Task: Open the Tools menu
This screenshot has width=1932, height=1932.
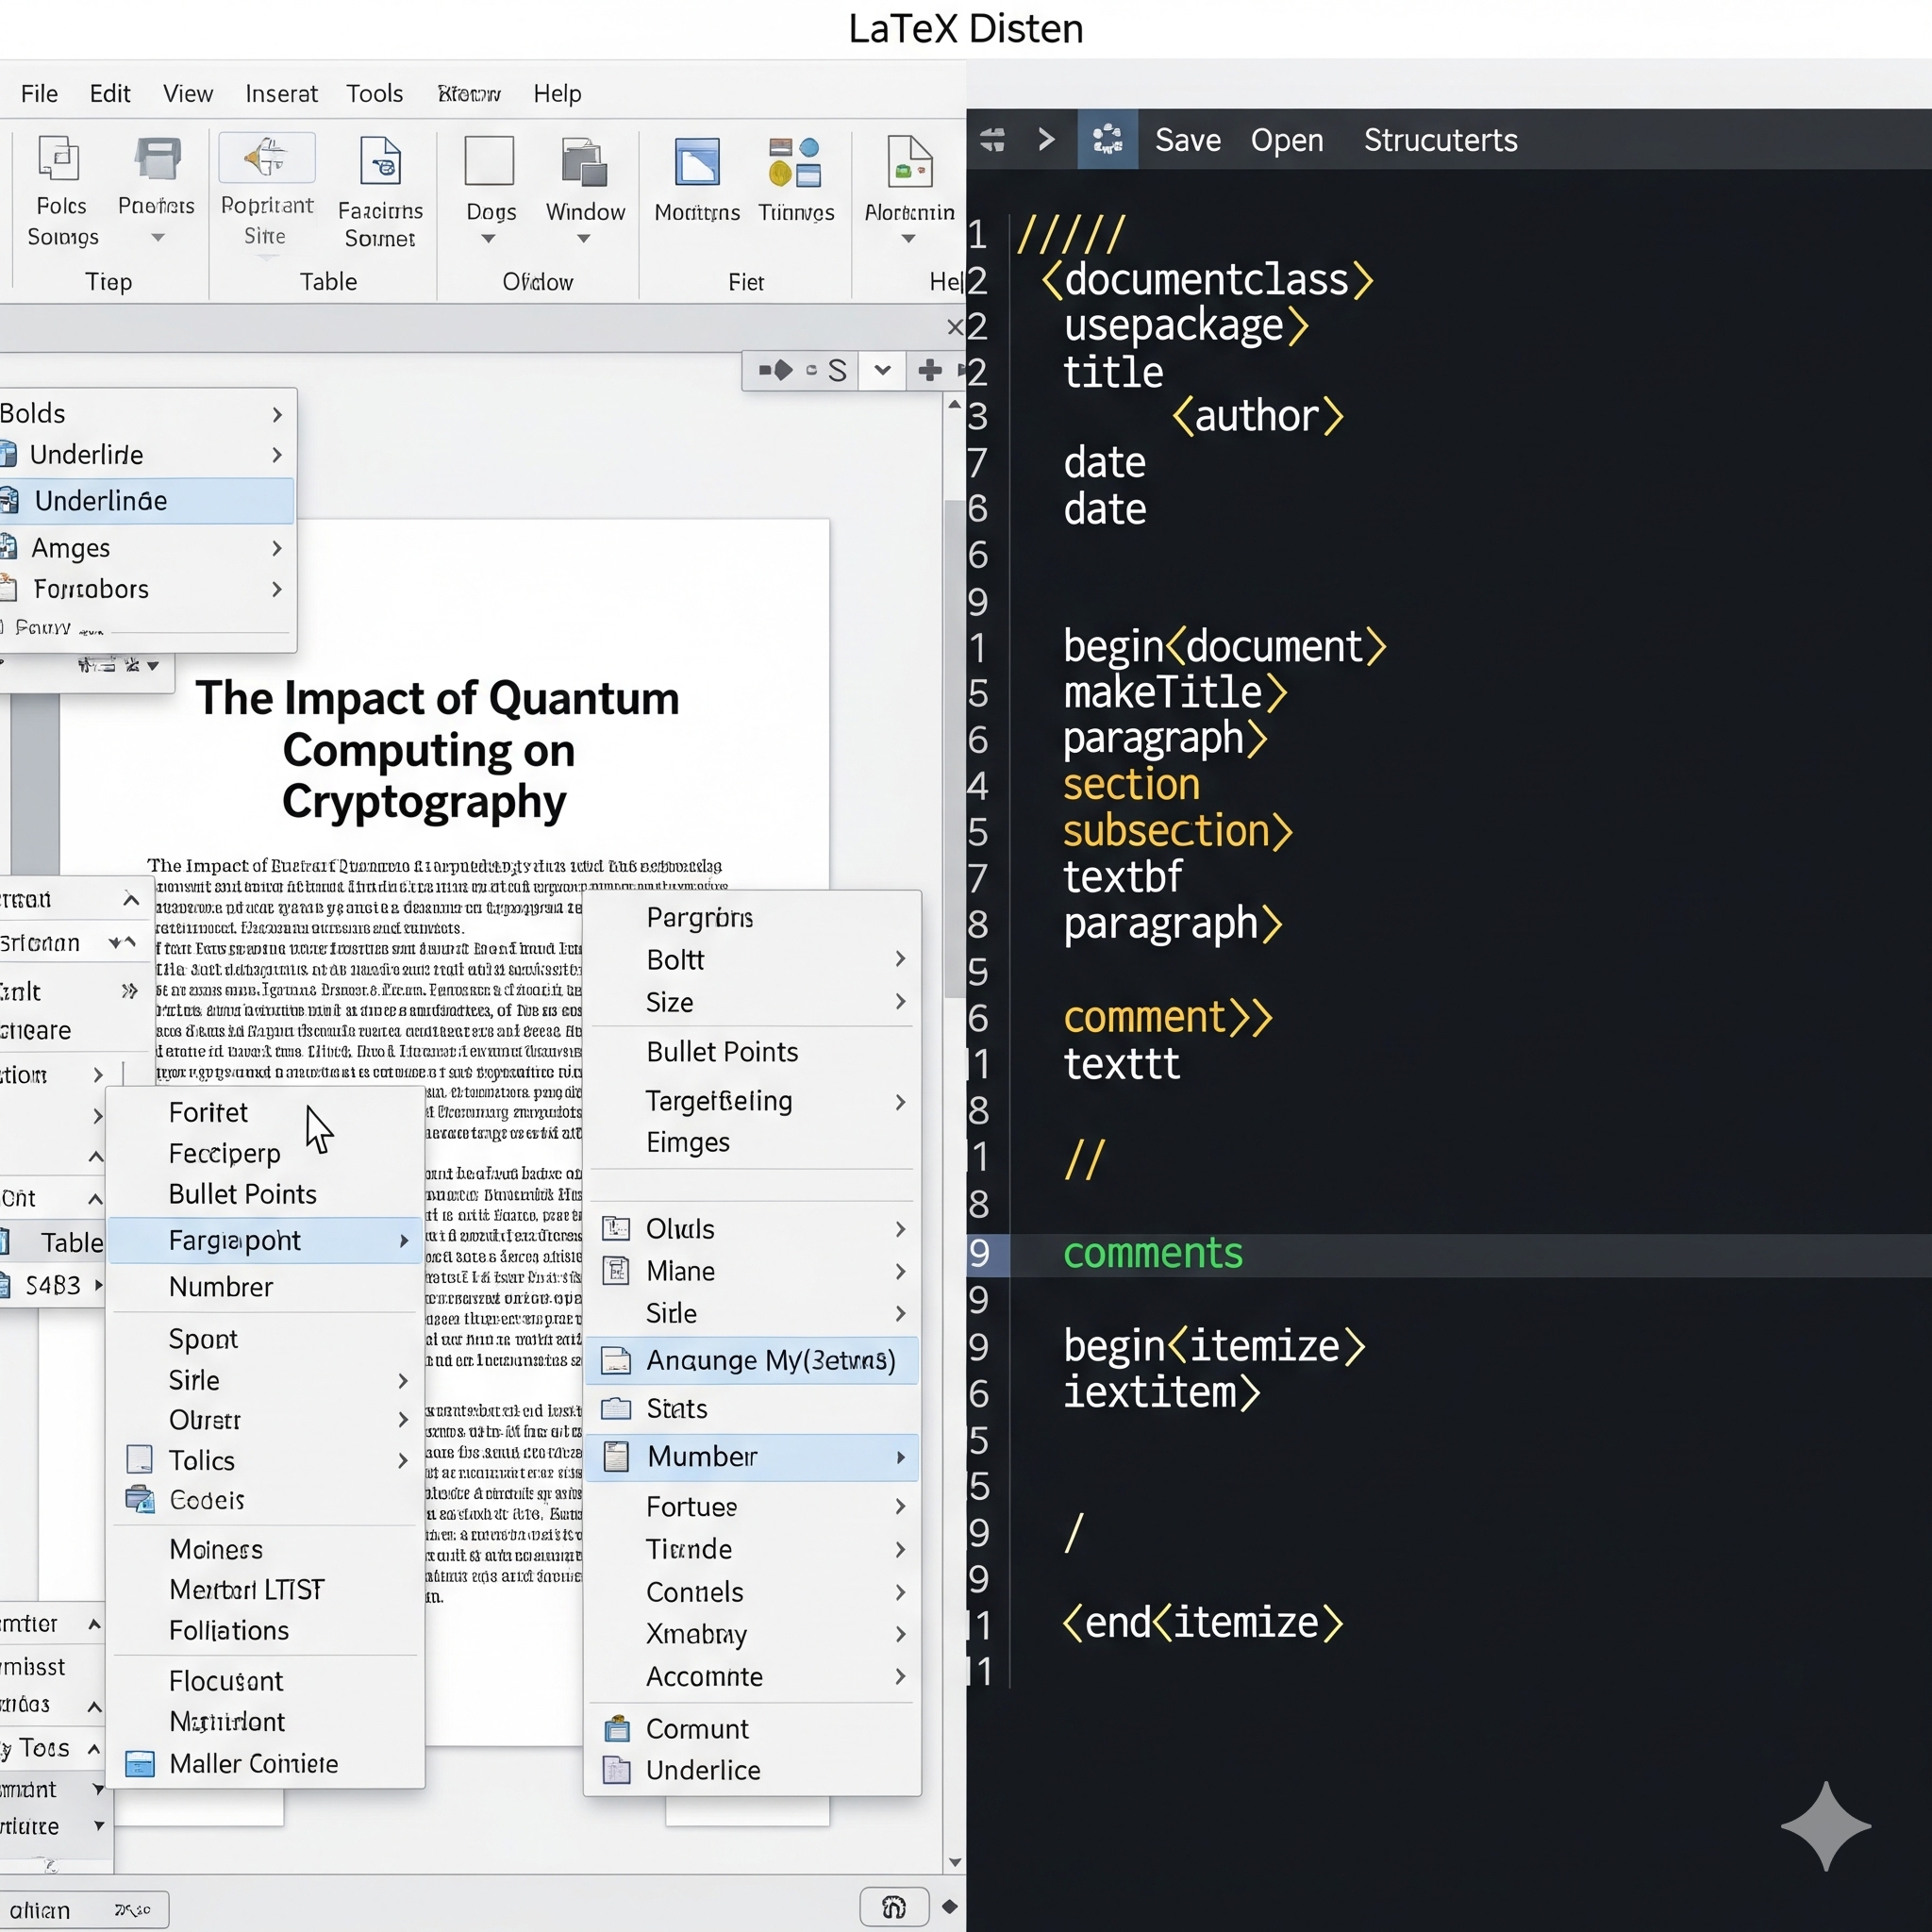Action: 374,94
